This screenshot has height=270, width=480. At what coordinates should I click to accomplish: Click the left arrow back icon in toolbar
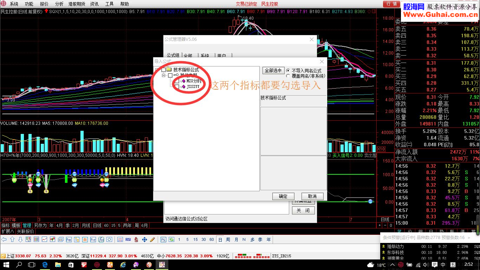(4, 239)
